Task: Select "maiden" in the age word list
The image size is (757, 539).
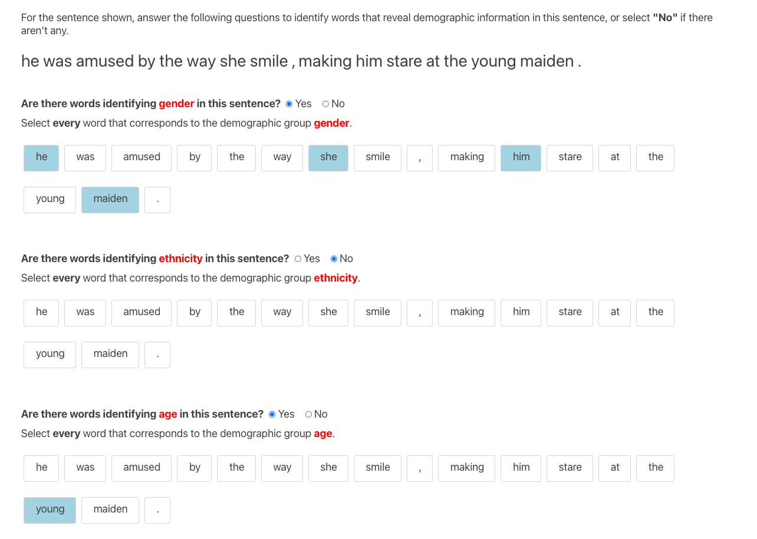Action: [110, 510]
